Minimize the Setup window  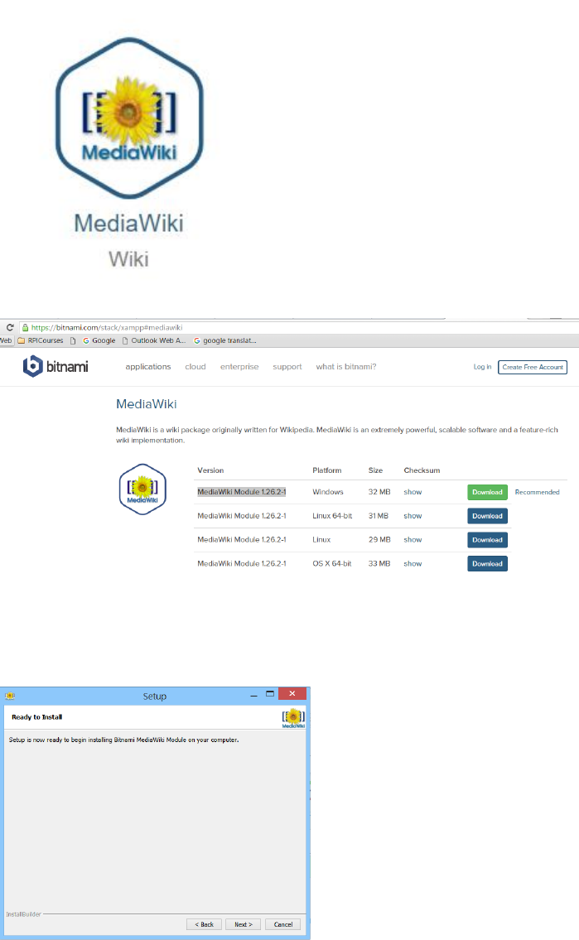[x=253, y=695]
